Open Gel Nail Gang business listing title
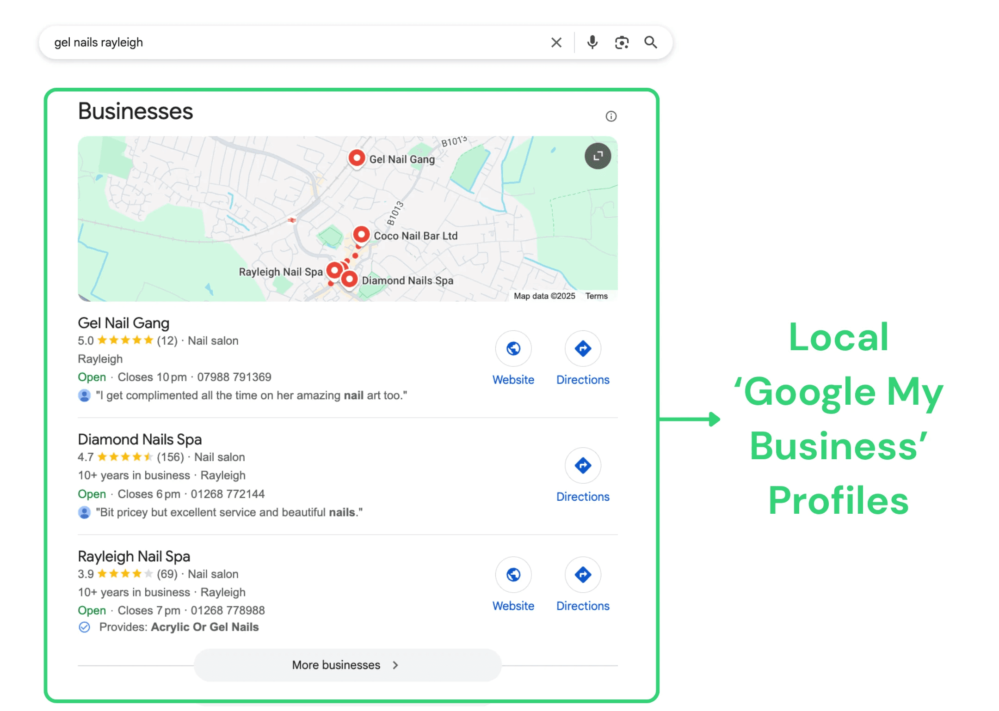 click(123, 323)
